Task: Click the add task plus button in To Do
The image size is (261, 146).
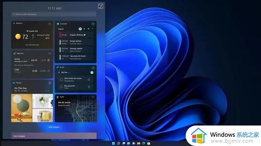Action: point(92,73)
